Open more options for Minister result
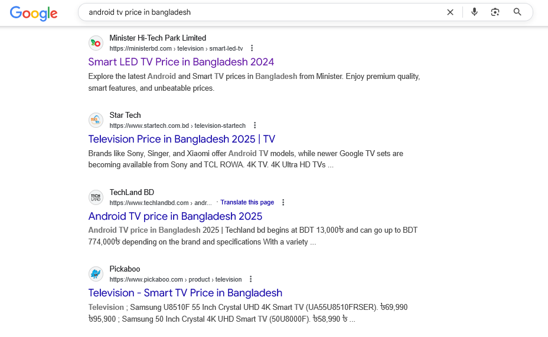Screen dimensions: 548x337 click(252, 48)
